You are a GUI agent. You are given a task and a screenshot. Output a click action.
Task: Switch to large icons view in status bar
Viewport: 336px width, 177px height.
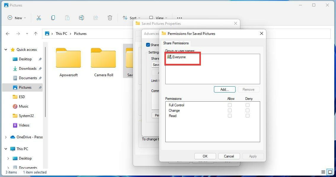point(330,172)
